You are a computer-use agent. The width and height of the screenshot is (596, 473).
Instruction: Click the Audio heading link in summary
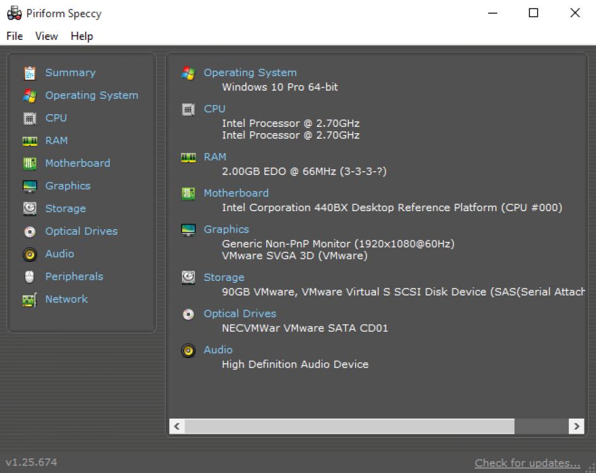pos(218,350)
